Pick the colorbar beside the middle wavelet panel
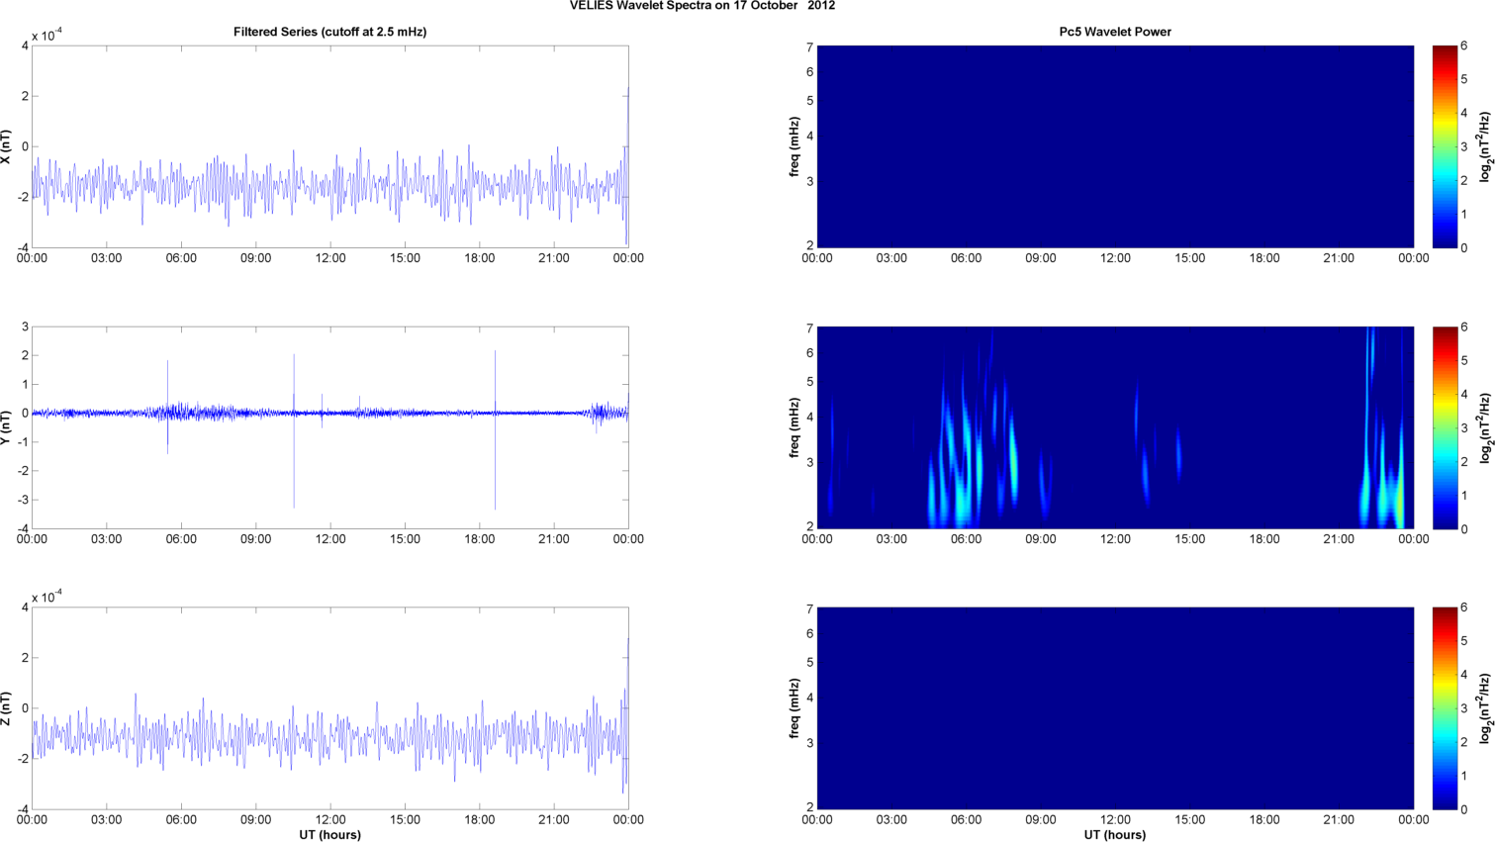 tap(1445, 427)
